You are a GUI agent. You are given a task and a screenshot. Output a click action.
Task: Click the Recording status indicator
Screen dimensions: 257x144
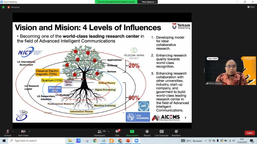14,7
